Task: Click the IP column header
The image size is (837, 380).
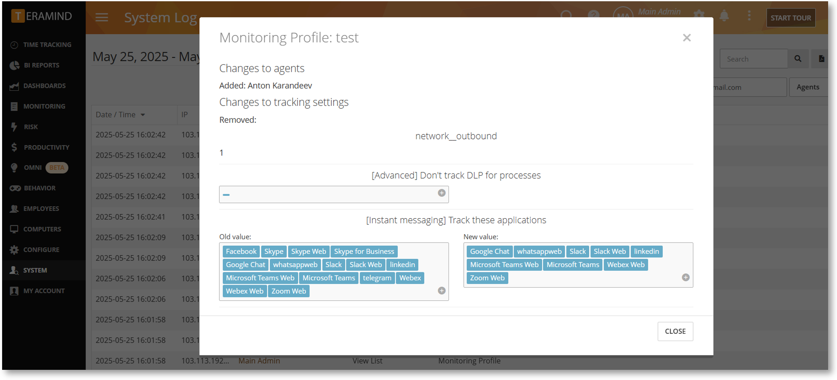Action: coord(185,115)
